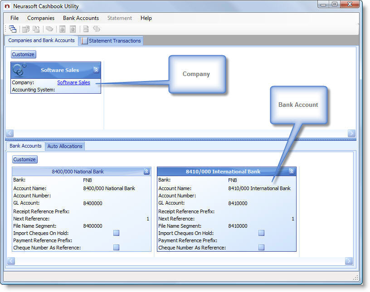Click the up-arrow toolbar icon

pyautogui.click(x=73, y=29)
